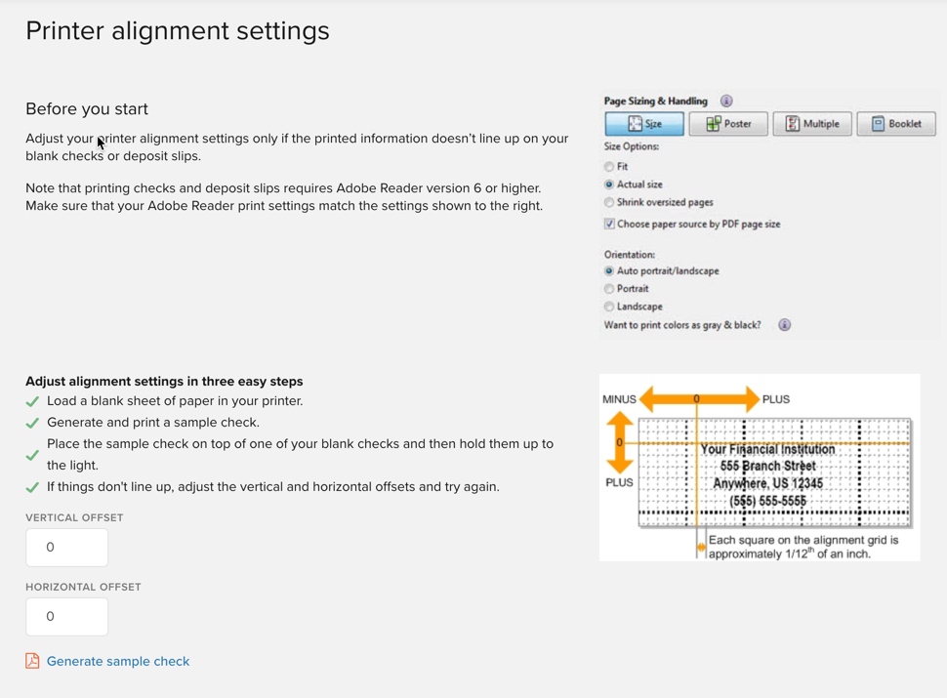Viewport: 947px width, 698px height.
Task: Select the Poster layout icon
Action: coord(727,123)
